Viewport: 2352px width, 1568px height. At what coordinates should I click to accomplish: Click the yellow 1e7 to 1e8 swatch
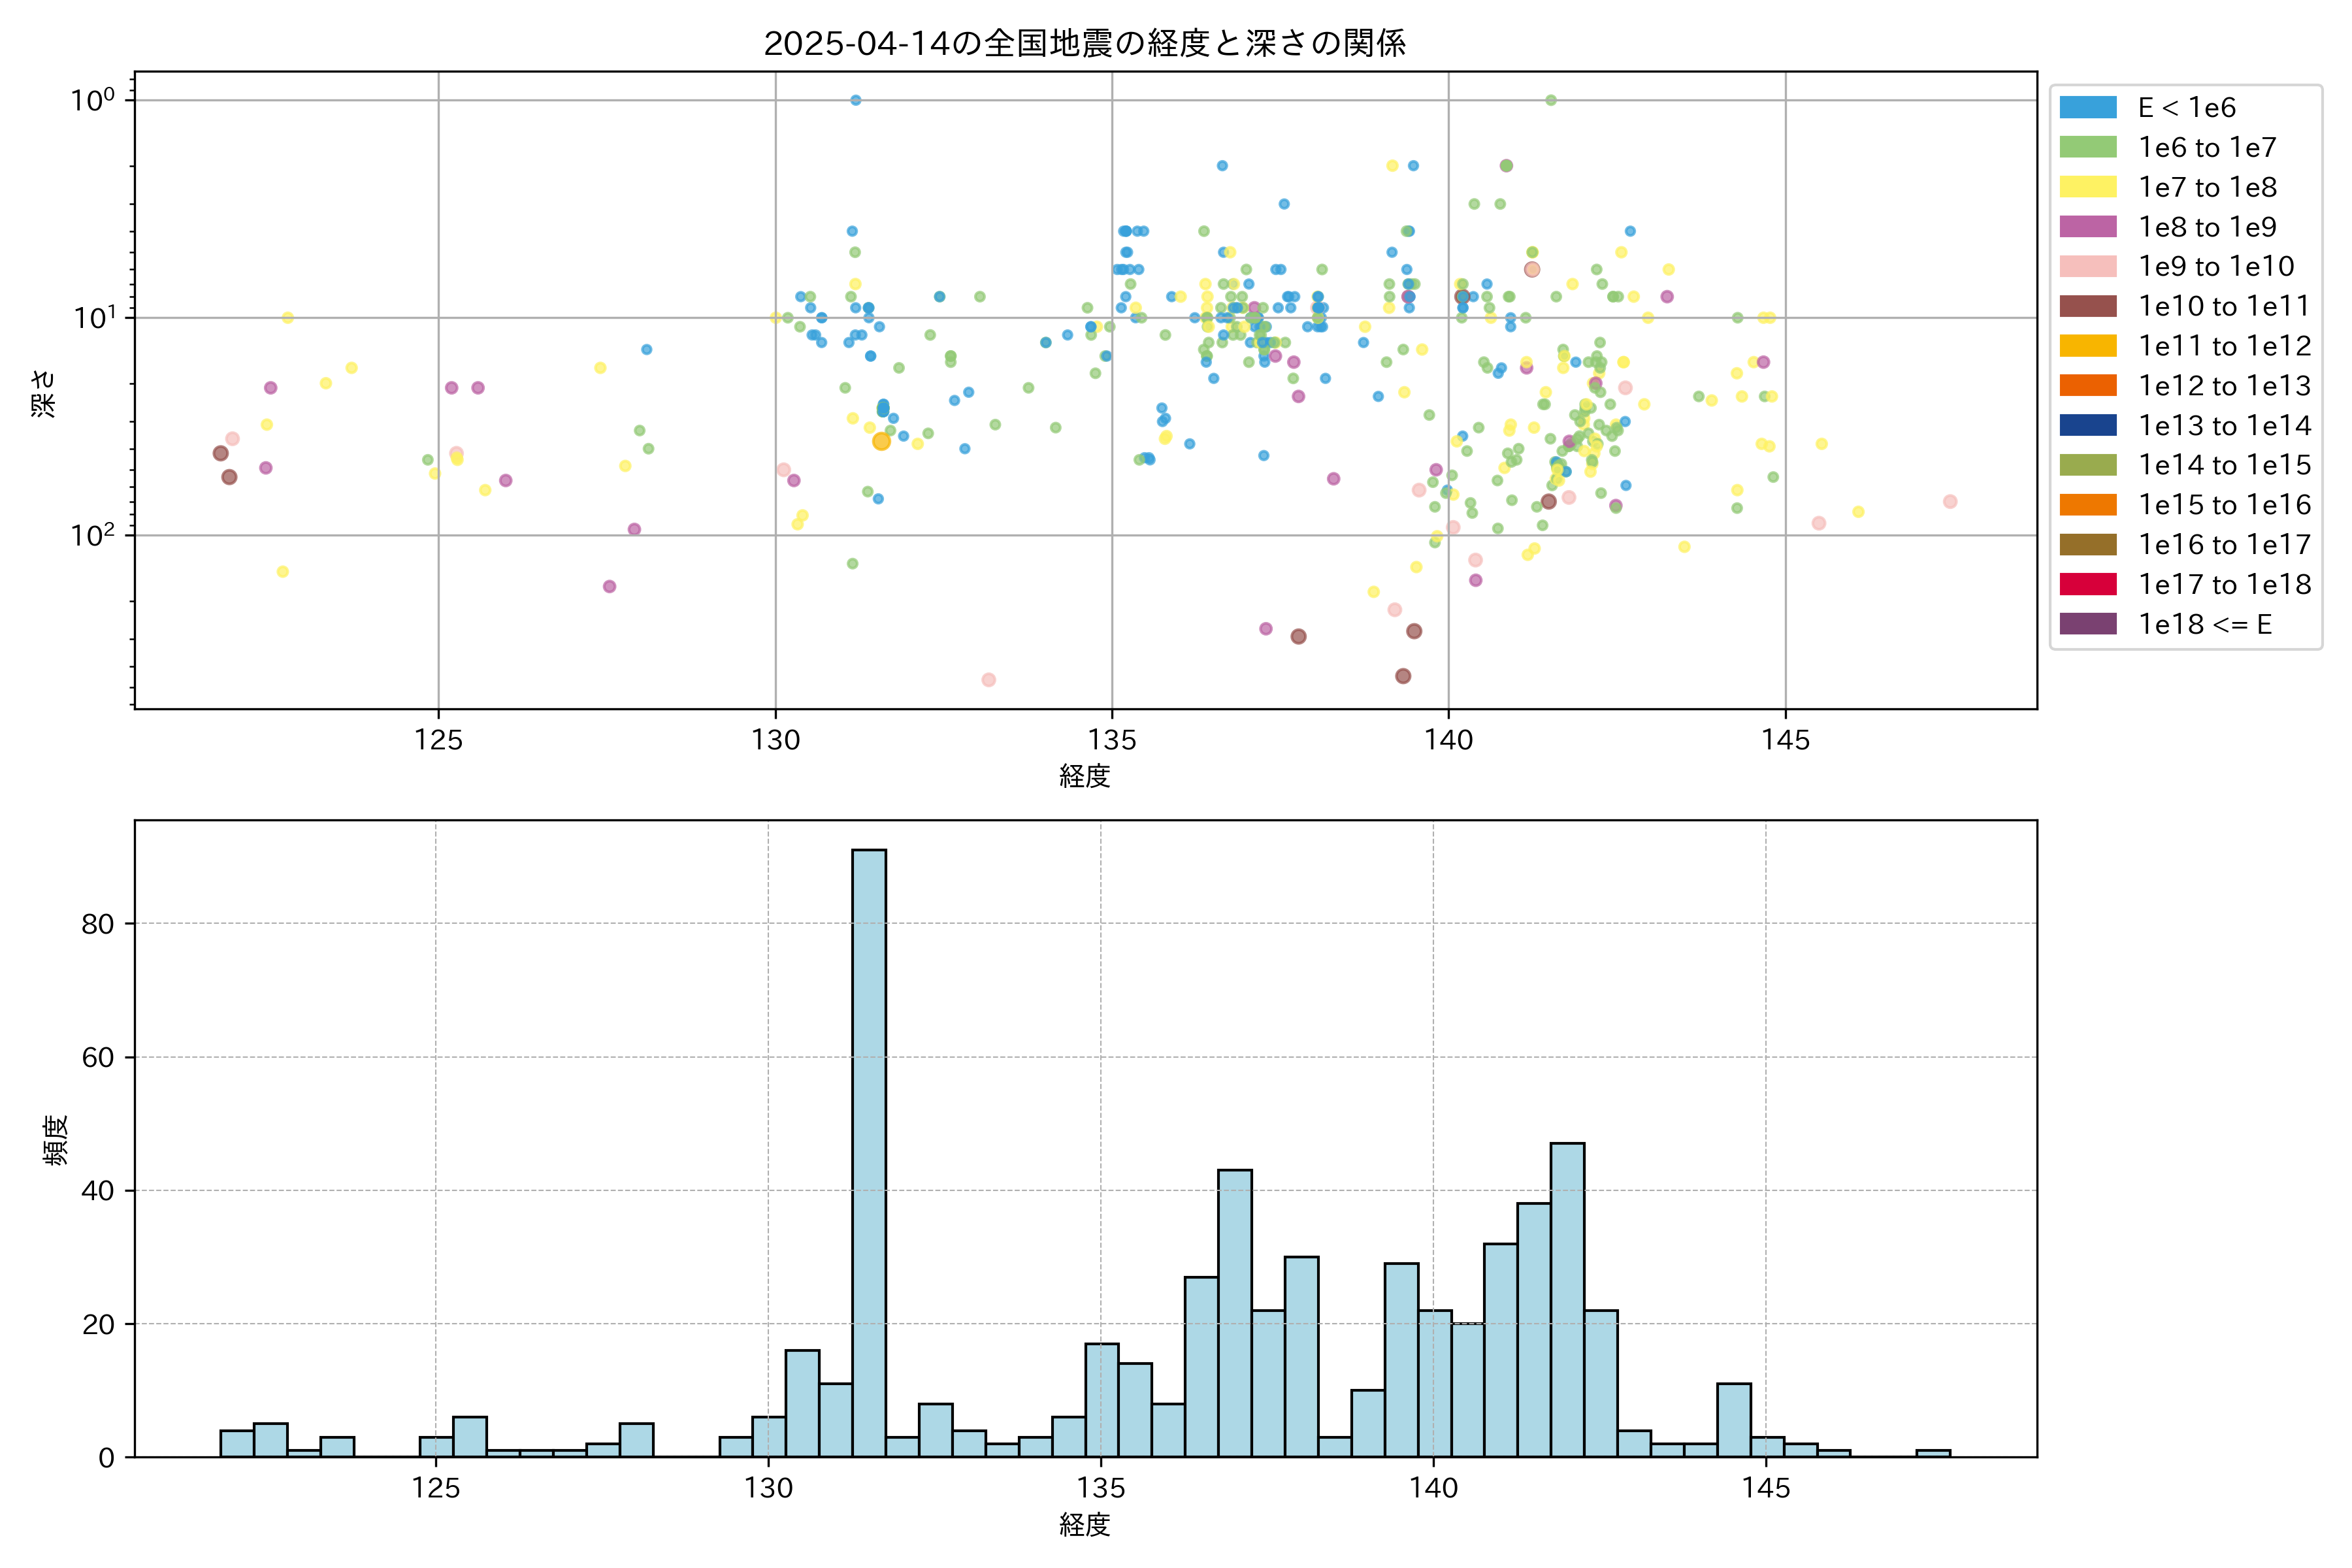point(2087,187)
